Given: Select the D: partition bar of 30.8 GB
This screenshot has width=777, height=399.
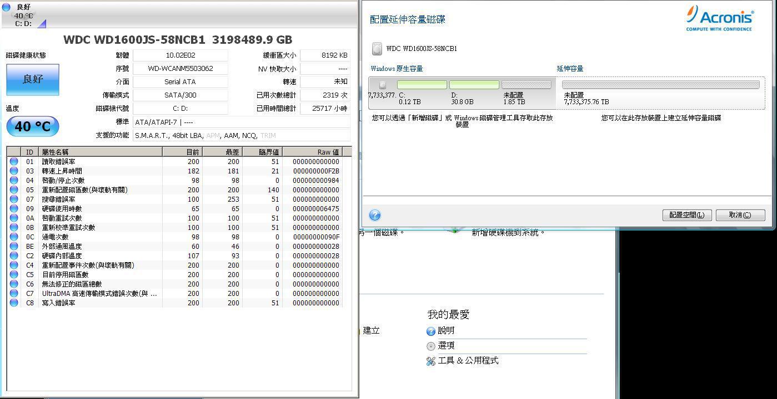Looking at the screenshot, I should click(474, 85).
